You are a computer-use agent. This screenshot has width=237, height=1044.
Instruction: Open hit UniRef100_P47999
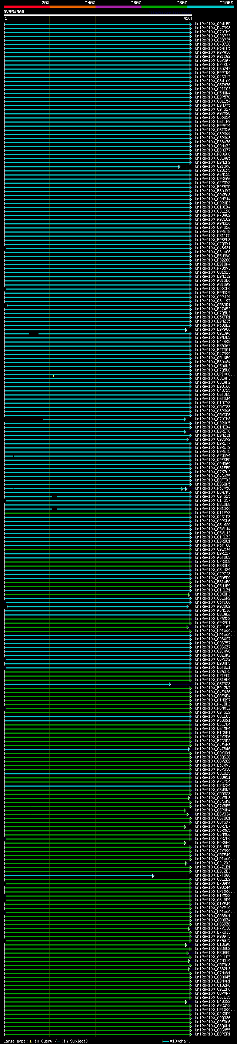[212, 354]
